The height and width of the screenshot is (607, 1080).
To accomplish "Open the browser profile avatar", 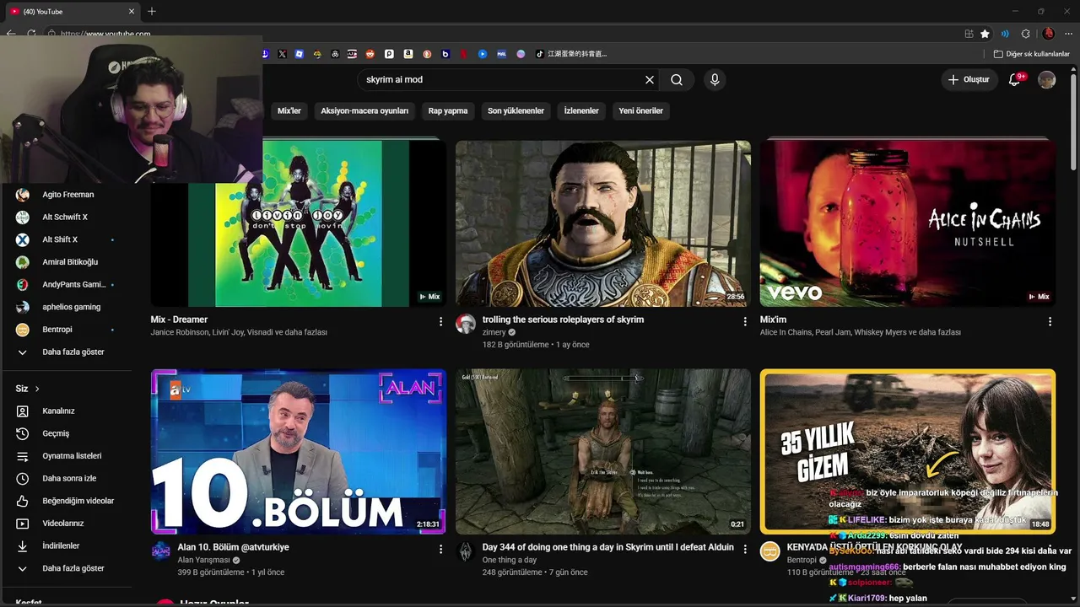I will point(1049,34).
